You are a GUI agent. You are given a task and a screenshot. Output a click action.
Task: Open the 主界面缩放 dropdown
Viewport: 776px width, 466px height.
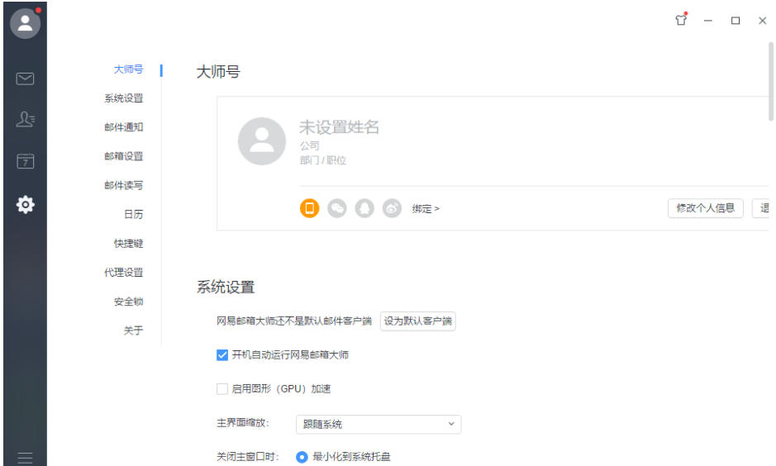[x=378, y=424]
